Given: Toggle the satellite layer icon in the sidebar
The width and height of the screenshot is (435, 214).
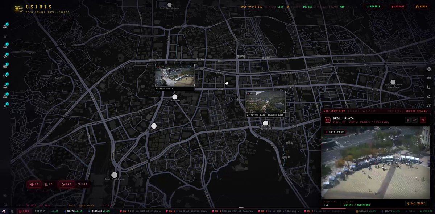Looking at the screenshot, I should point(5,56).
